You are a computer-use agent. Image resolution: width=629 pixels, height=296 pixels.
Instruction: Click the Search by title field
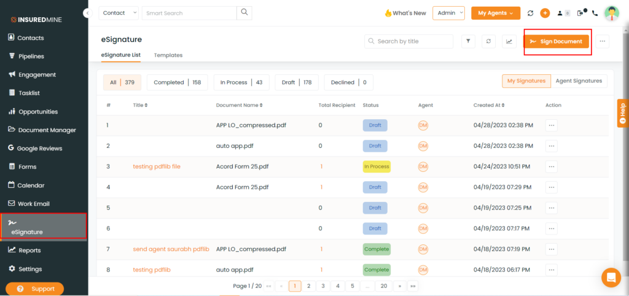click(408, 41)
